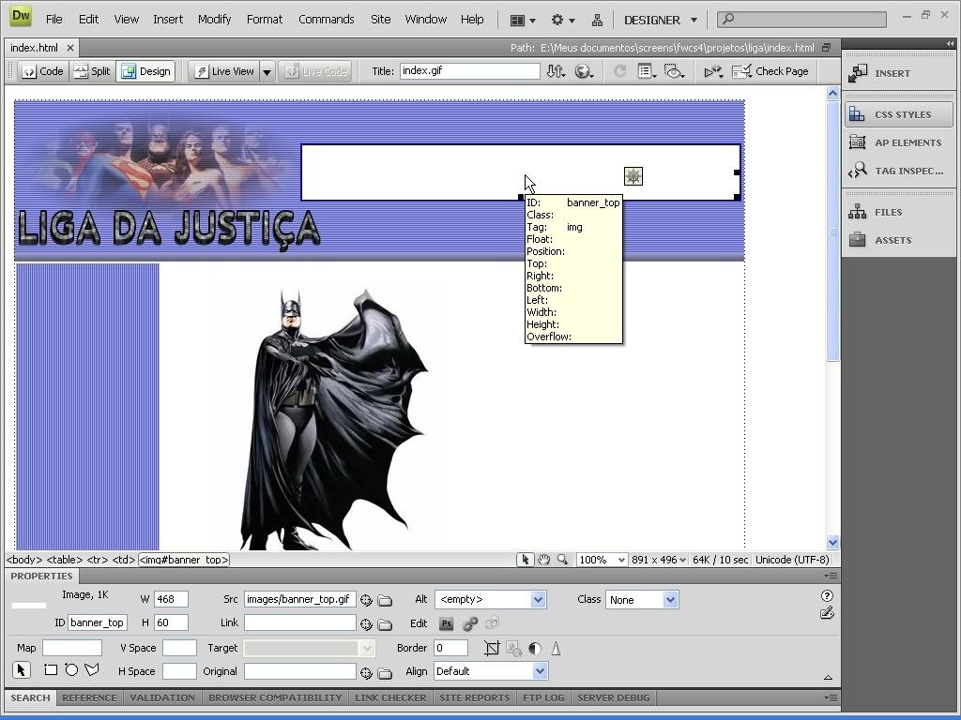
Task: Open the Insert panel
Action: (x=899, y=73)
